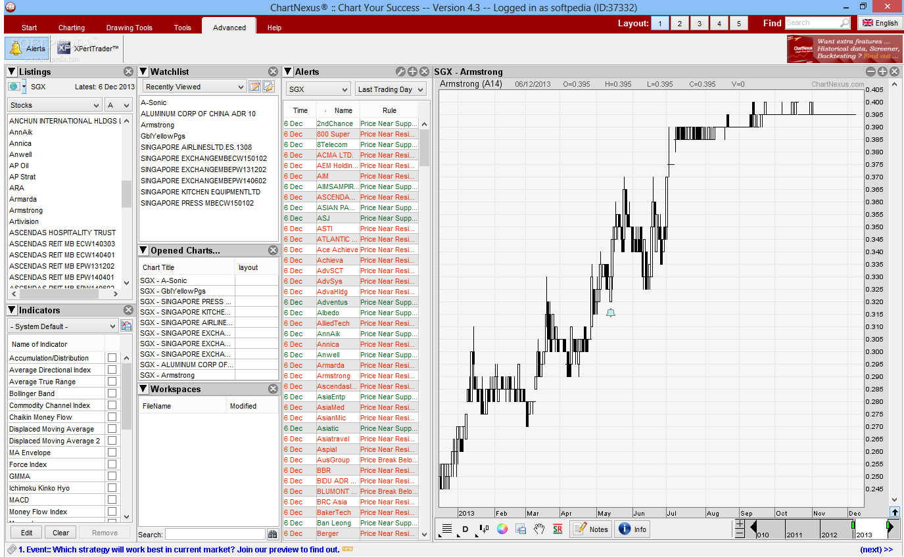Click the save chart image icon
The width and height of the screenshot is (904, 557).
(x=521, y=529)
